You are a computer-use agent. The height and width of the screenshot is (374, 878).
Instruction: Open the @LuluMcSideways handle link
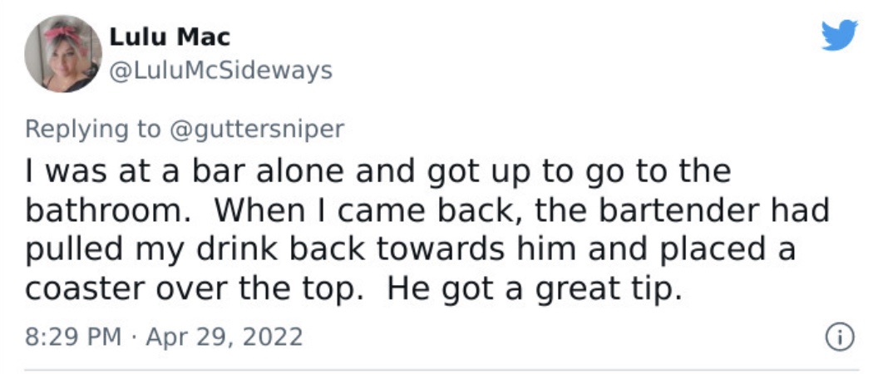[x=220, y=71]
